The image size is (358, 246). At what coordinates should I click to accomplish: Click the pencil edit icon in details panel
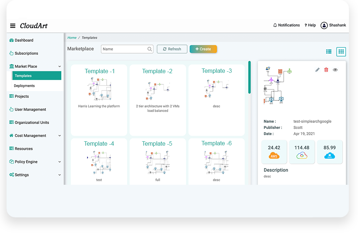[317, 70]
